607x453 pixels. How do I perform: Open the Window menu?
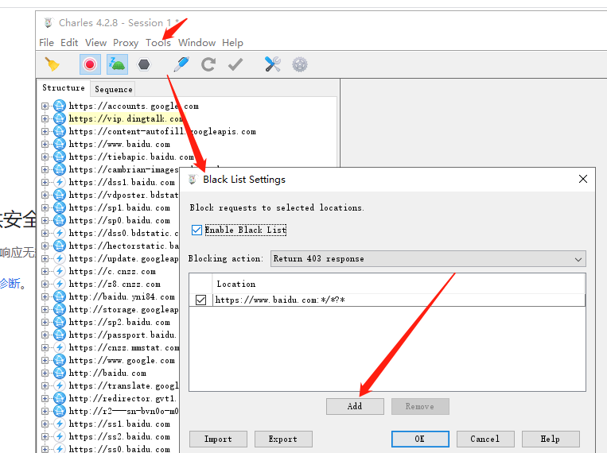[196, 43]
